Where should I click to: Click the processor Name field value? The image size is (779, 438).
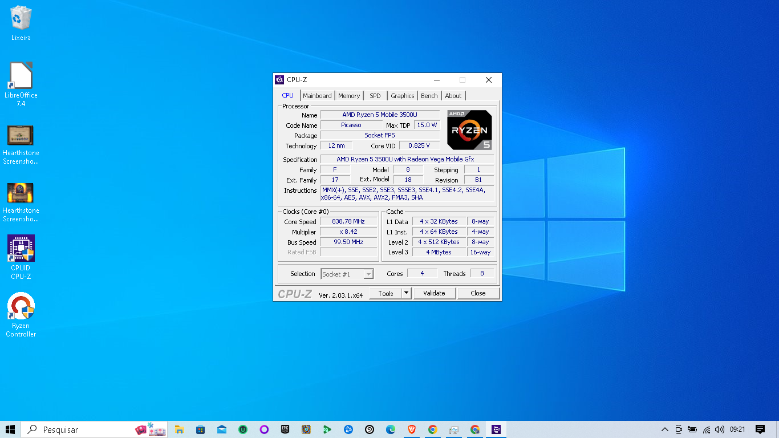(380, 115)
